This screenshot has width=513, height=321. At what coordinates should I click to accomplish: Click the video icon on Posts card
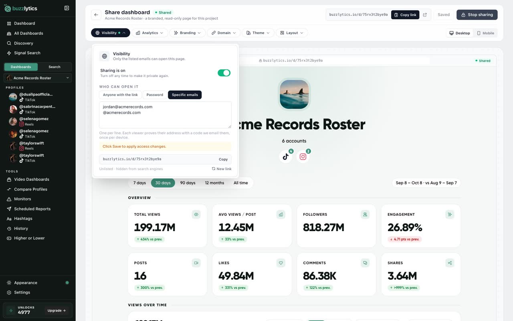196,263
